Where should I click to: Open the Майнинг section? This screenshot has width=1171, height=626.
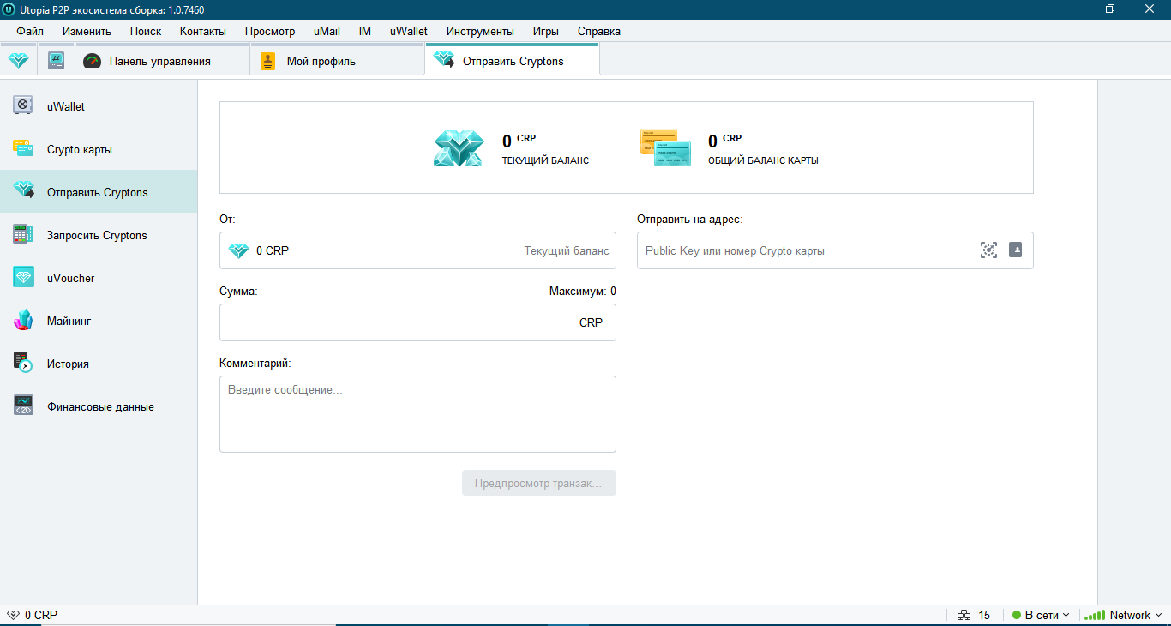coord(99,321)
